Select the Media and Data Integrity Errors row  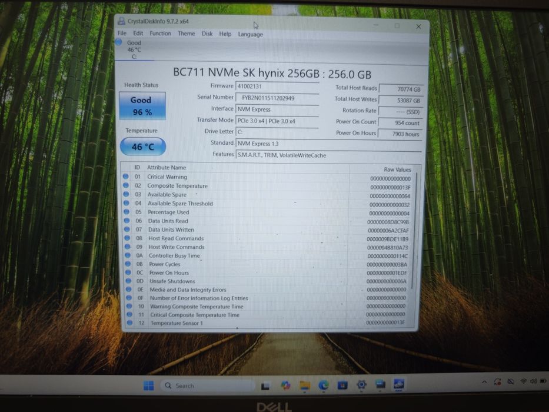(268, 290)
